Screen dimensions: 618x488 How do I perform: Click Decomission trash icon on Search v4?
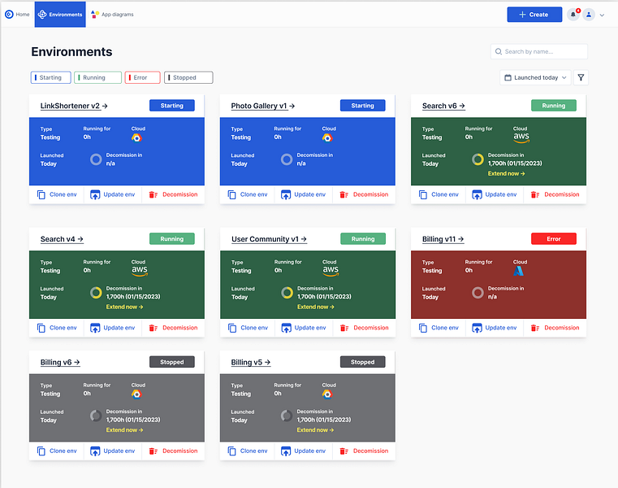tap(153, 328)
